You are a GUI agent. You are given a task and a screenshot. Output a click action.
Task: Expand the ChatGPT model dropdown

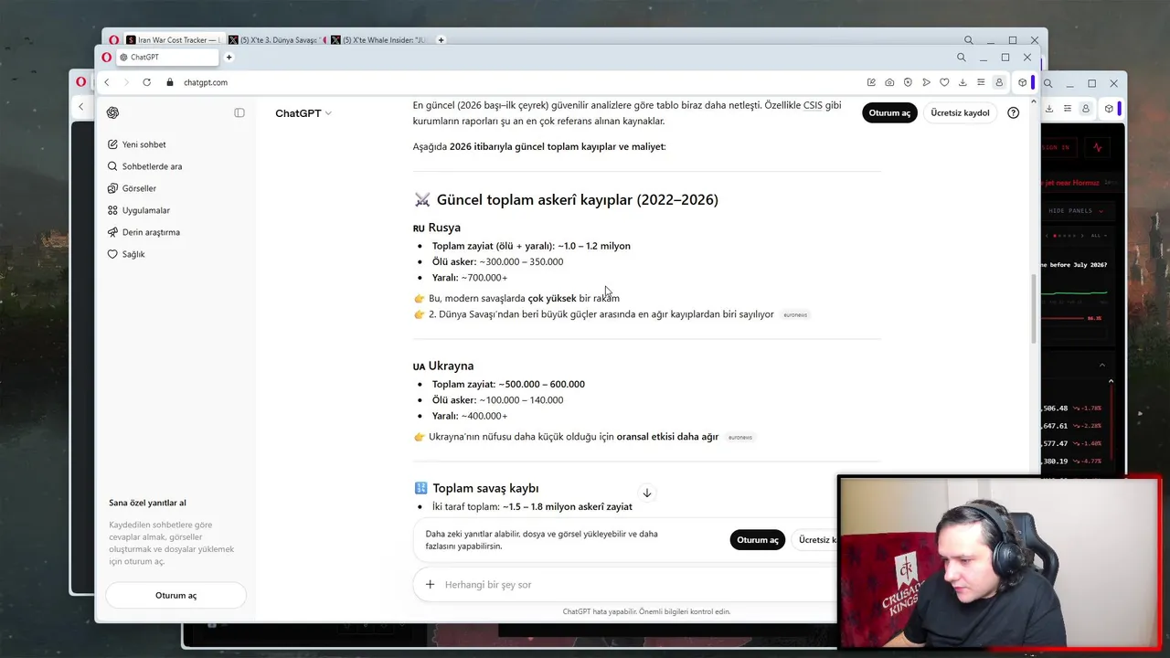pos(303,113)
